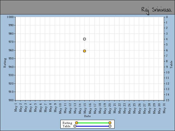Click the 'Date' x-axis title

pos(87,116)
